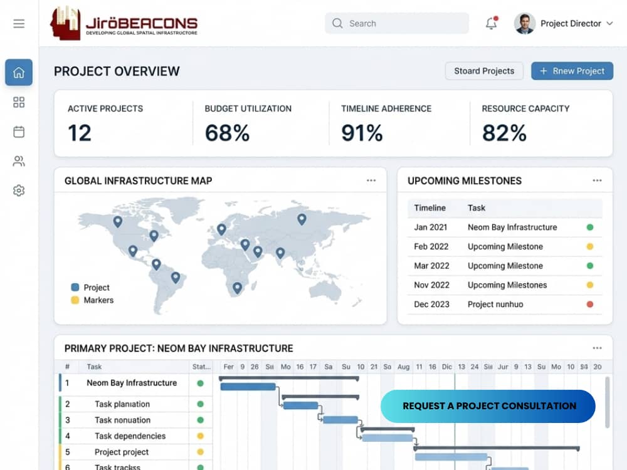
Task: Click the Task column header in Gantt
Action: click(x=95, y=367)
